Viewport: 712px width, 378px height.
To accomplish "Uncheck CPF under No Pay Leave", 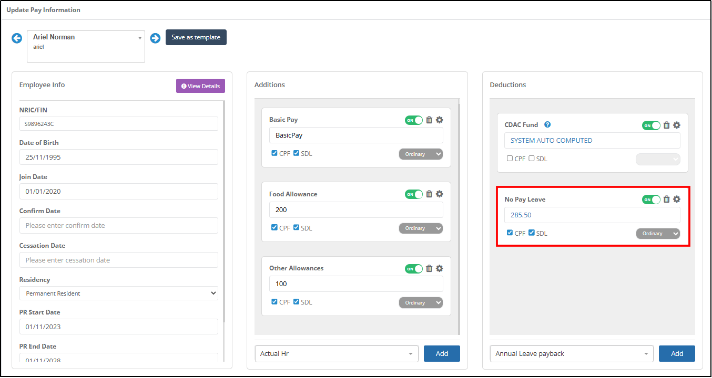I will [x=510, y=233].
